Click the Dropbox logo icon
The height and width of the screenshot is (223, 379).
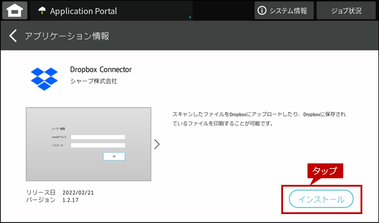(44, 79)
